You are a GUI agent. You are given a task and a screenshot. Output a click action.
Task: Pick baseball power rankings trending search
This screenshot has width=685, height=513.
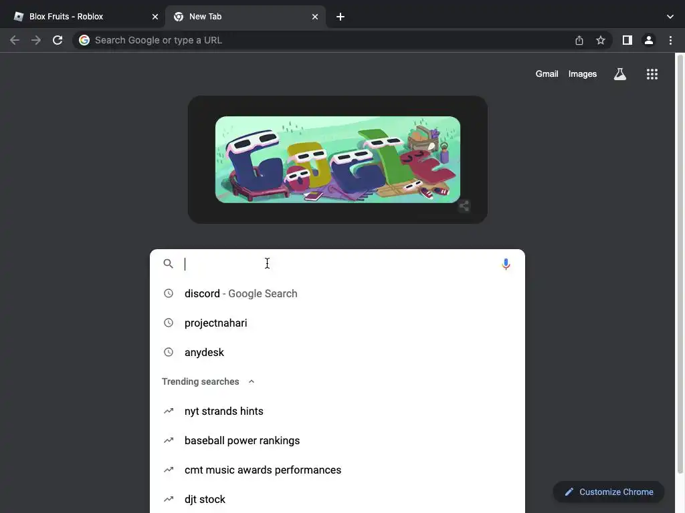point(337,440)
